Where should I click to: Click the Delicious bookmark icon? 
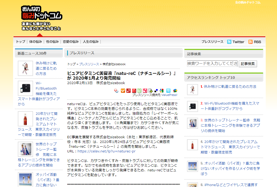coord(156,91)
